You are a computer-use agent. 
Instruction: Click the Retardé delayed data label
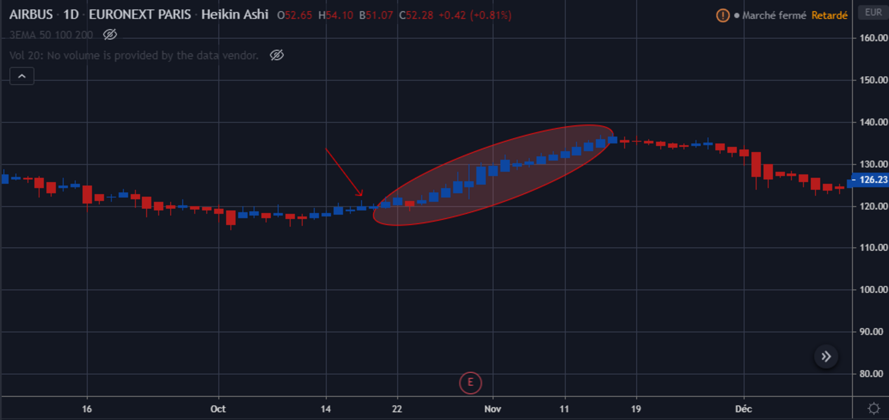pyautogui.click(x=829, y=15)
